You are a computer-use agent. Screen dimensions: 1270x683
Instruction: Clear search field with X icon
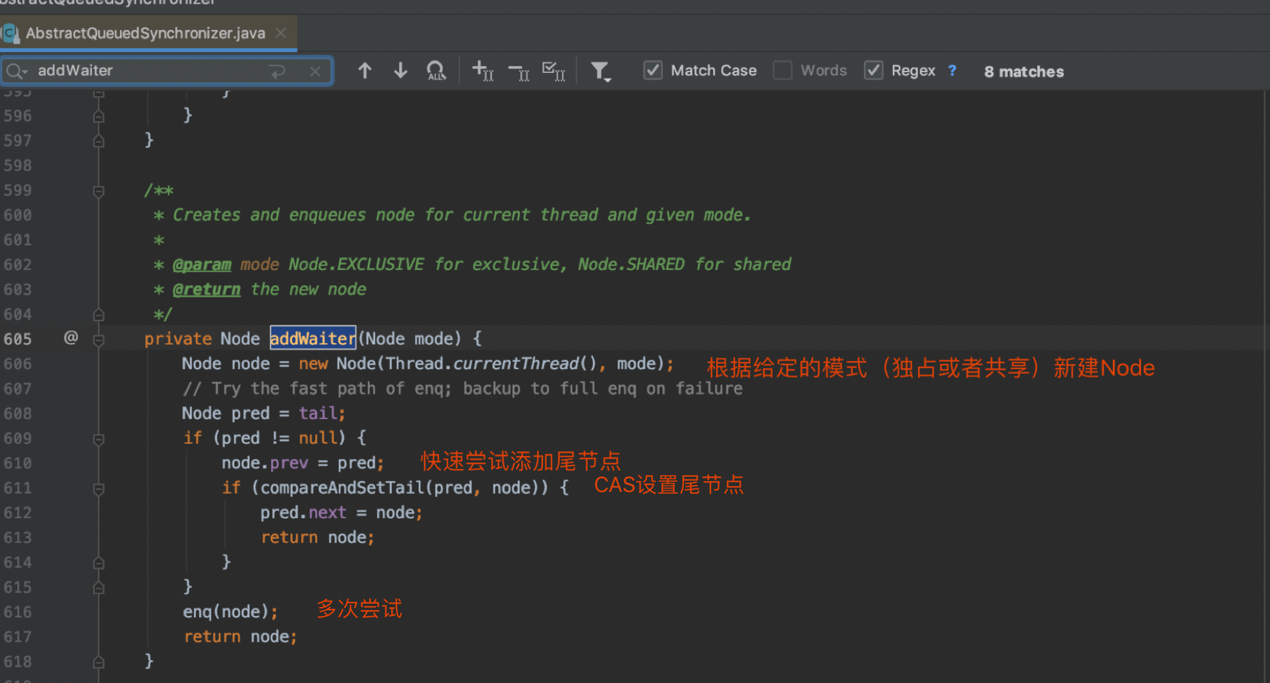(x=315, y=72)
